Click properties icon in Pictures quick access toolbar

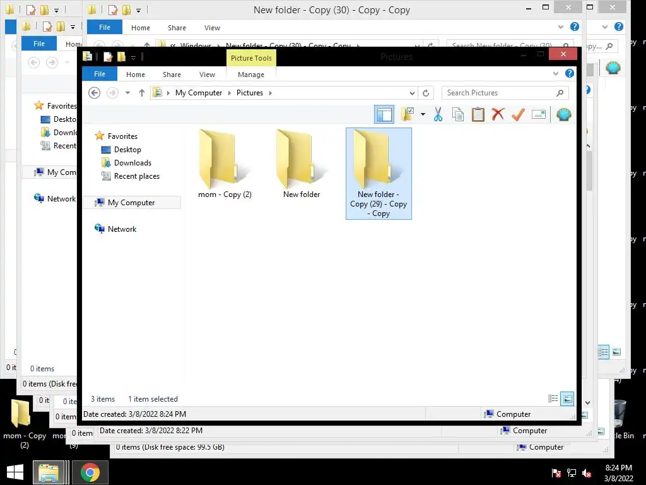pos(108,57)
